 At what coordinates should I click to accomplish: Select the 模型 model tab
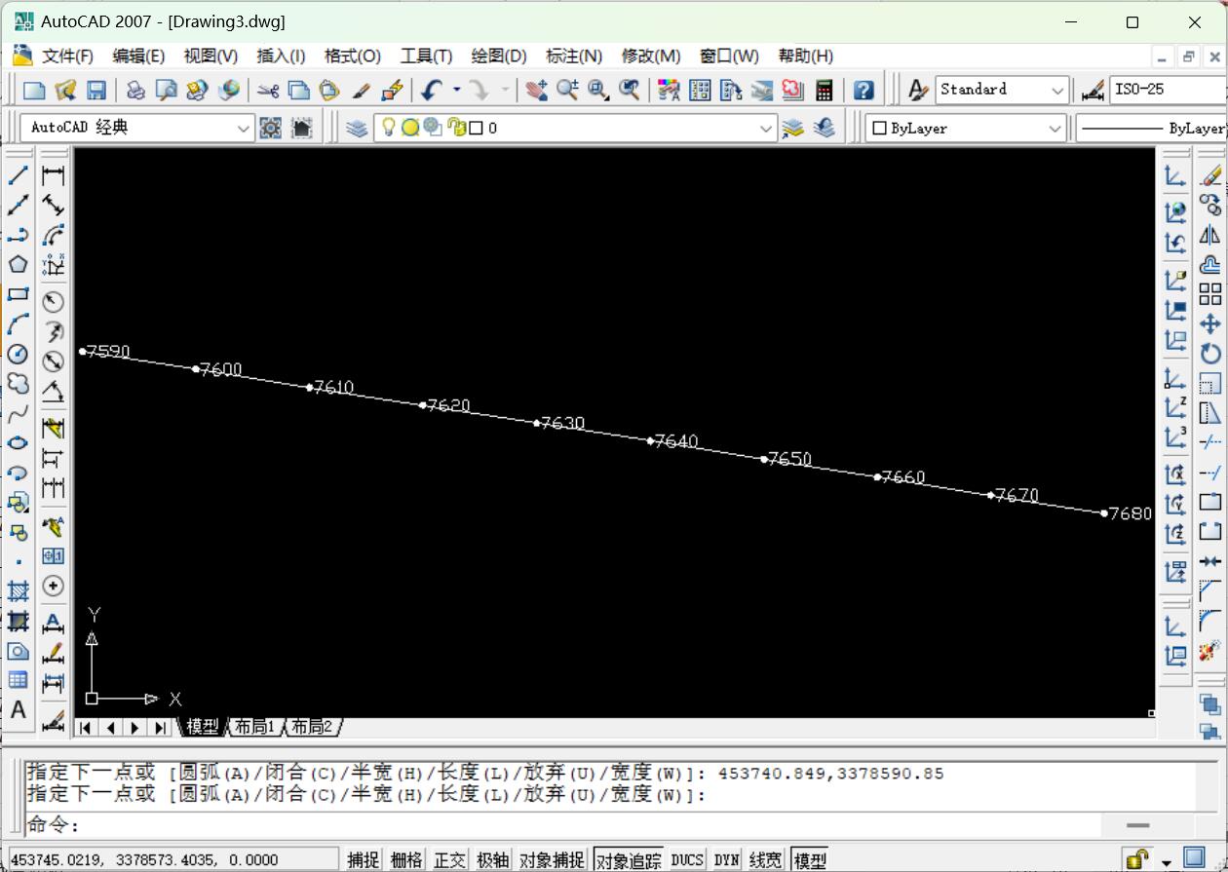coord(203,727)
